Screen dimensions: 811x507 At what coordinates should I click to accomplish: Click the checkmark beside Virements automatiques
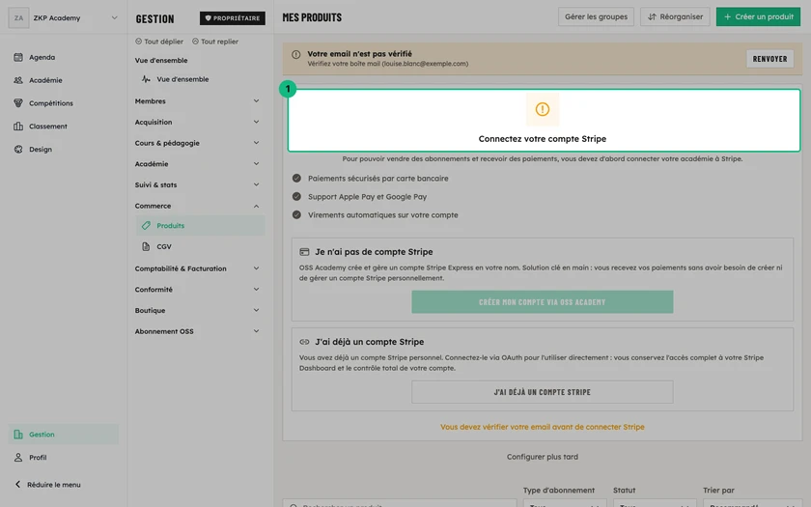coord(296,214)
